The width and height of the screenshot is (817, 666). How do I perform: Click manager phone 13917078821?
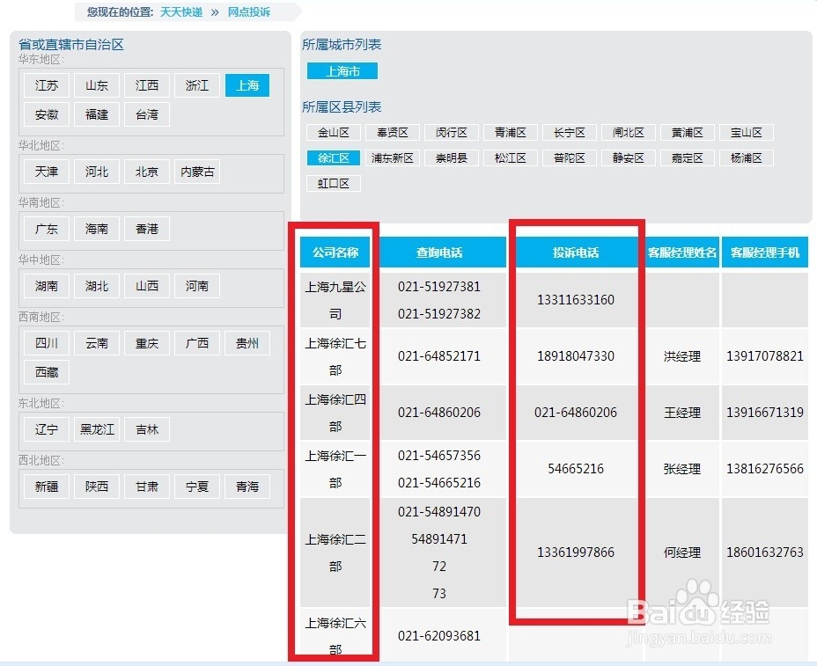pyautogui.click(x=765, y=356)
